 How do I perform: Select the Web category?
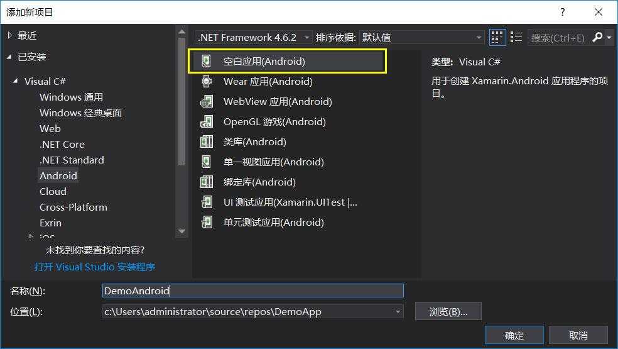coord(50,129)
